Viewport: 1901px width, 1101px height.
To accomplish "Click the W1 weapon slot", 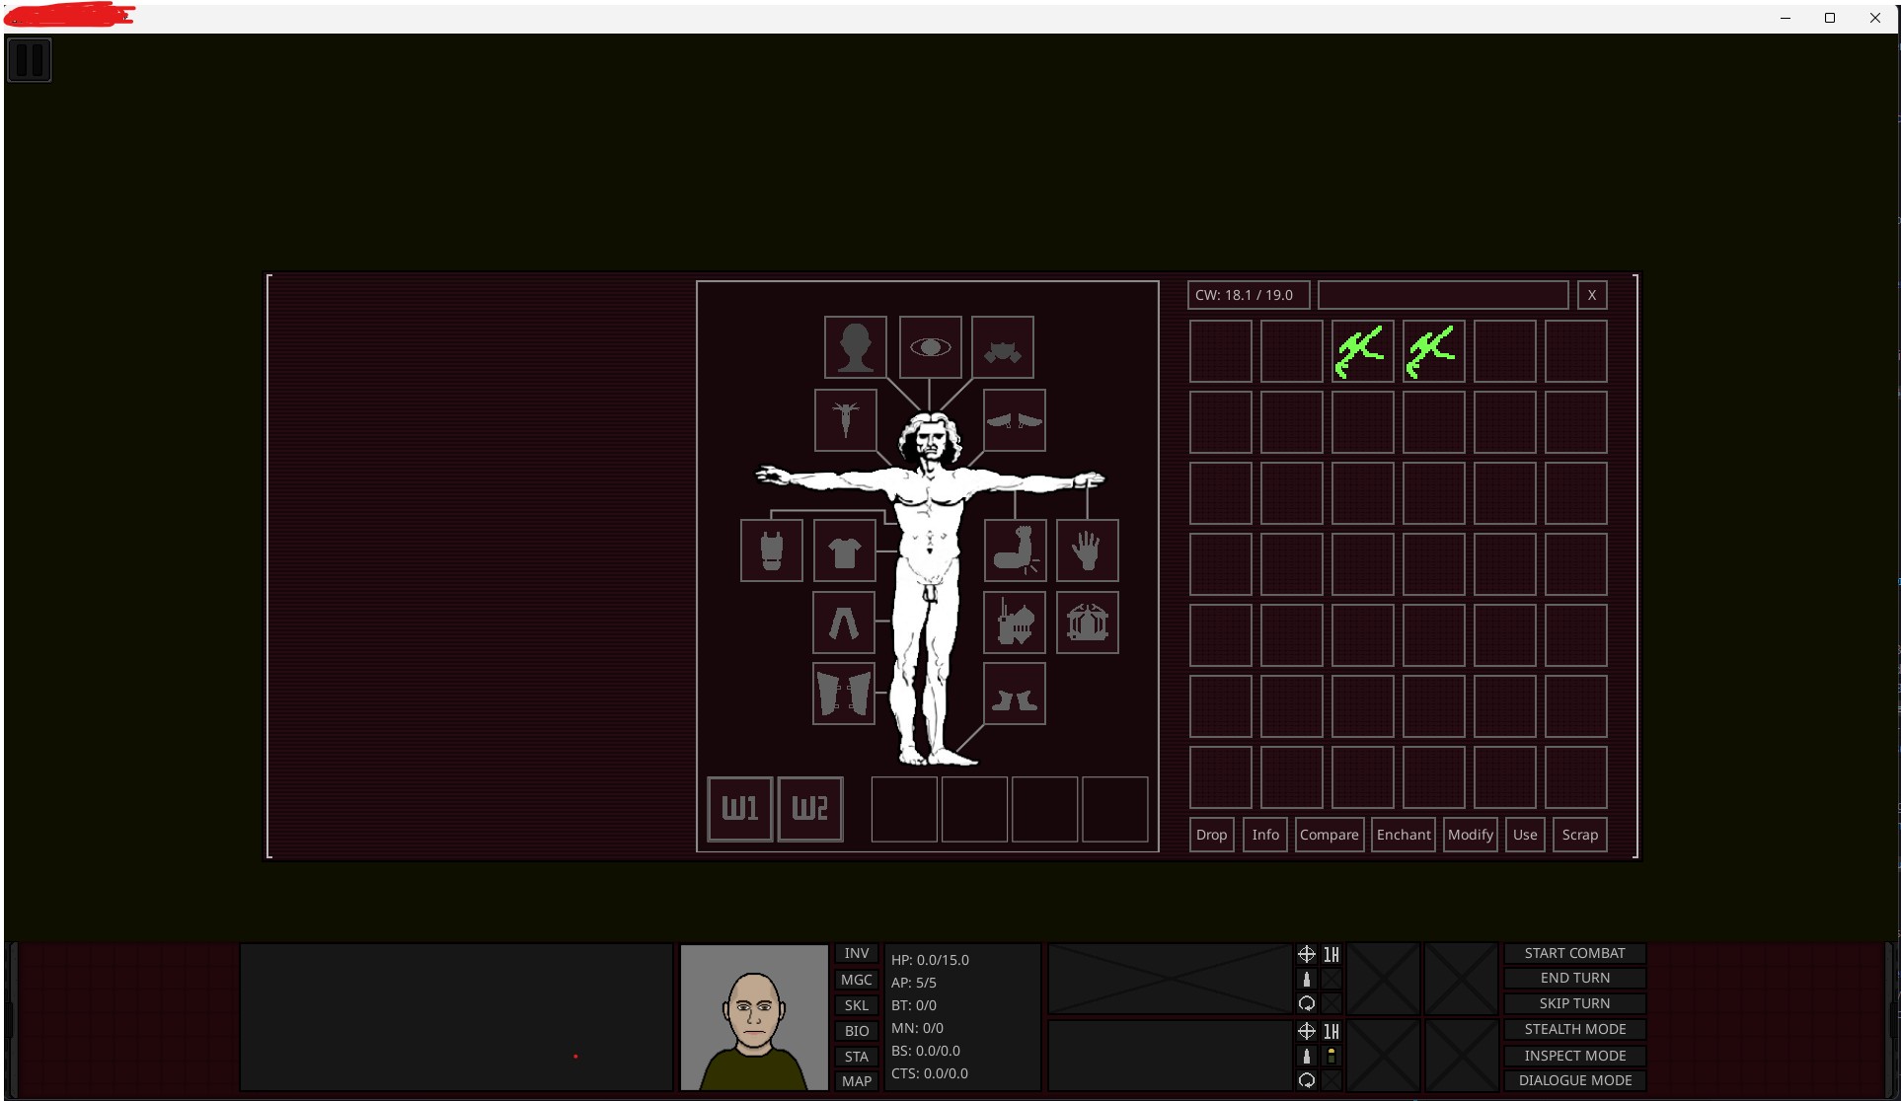I will pos(739,809).
